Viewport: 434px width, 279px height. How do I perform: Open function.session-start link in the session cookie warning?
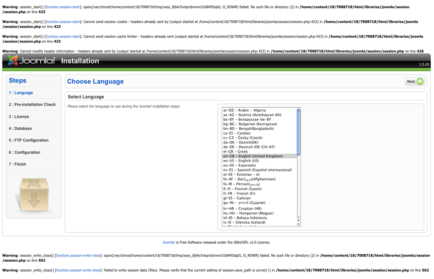(x=63, y=22)
